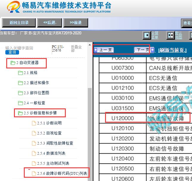Screen dimensions: 192x181
Task: Click page icon of 2.5.6 故障诊断代码列表
Action: pyautogui.click(x=34, y=173)
